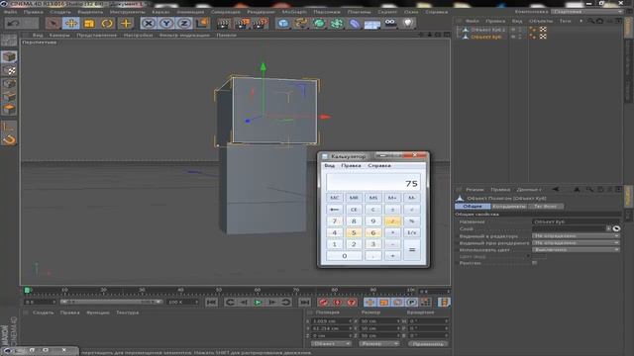The image size is (634, 356).
Task: Switch to the Coordinates tab in attributes
Action: [509, 207]
